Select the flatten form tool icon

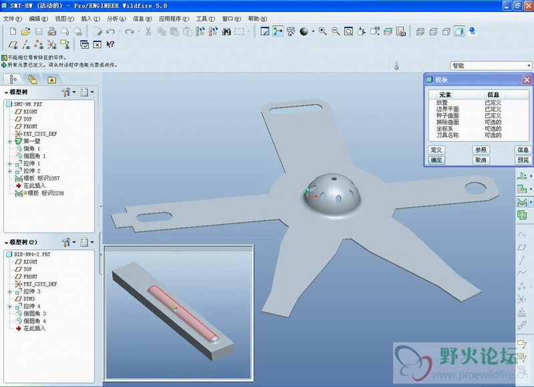[x=522, y=215]
